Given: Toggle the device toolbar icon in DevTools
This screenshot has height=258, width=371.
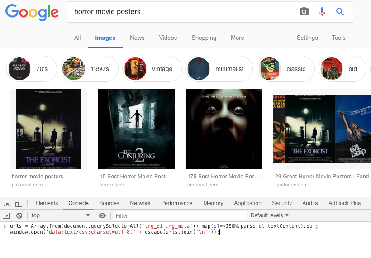Looking at the screenshot, I should [x=19, y=203].
